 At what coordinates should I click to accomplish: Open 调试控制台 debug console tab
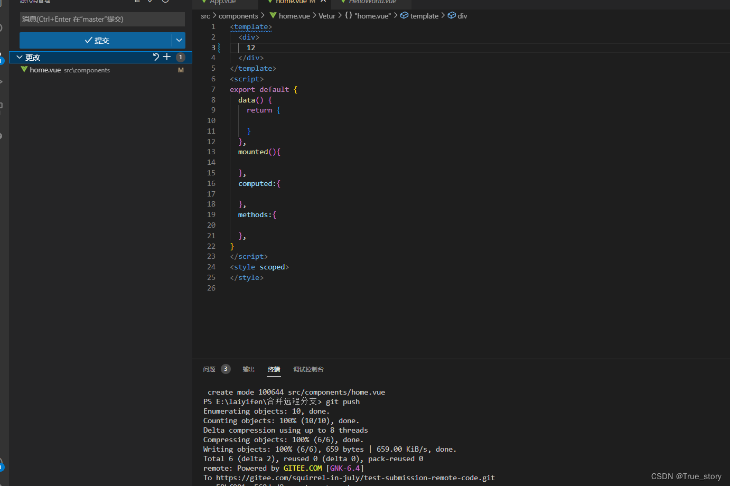(x=308, y=369)
